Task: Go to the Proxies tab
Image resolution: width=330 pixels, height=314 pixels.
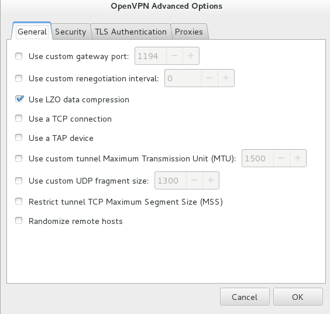Action: click(189, 32)
